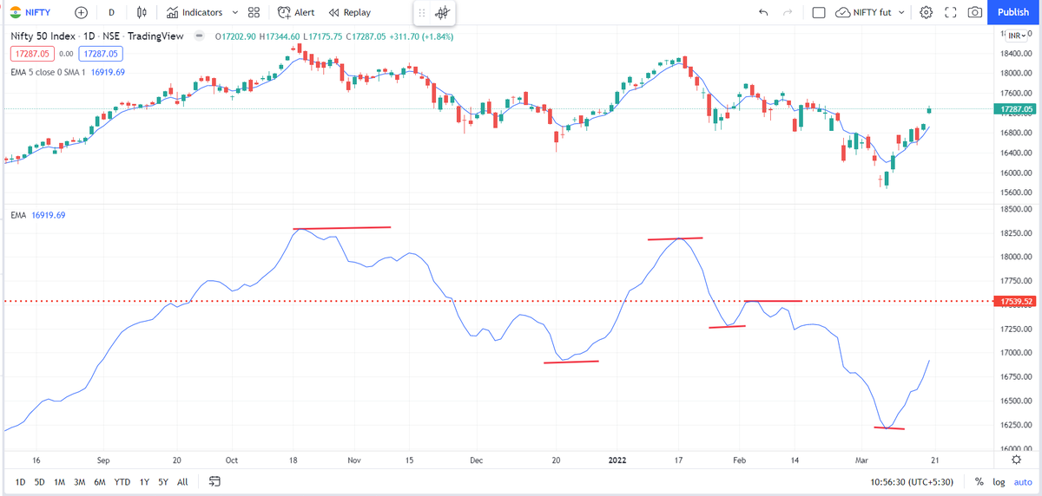Toggle log scale mode
The image size is (1042, 496).
[x=999, y=481]
